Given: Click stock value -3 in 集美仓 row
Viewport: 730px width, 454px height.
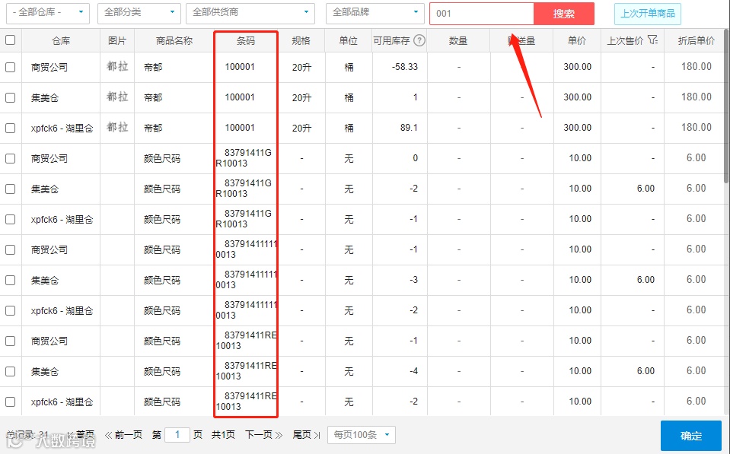Looking at the screenshot, I should coord(413,280).
